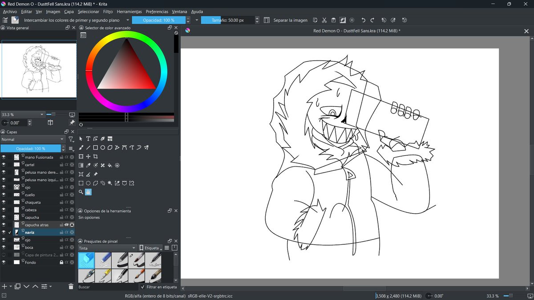Toggle visibility of 'cuello' layer
This screenshot has width=534, height=300.
4,195
